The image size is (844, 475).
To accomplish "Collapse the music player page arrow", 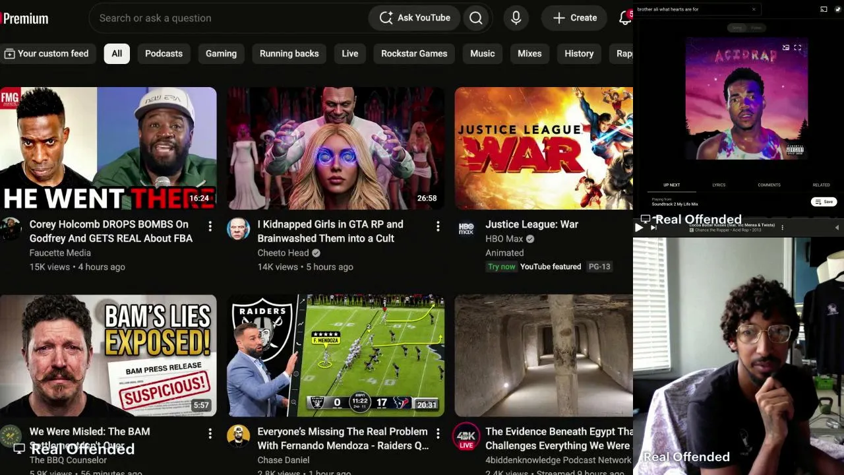I will click(837, 228).
